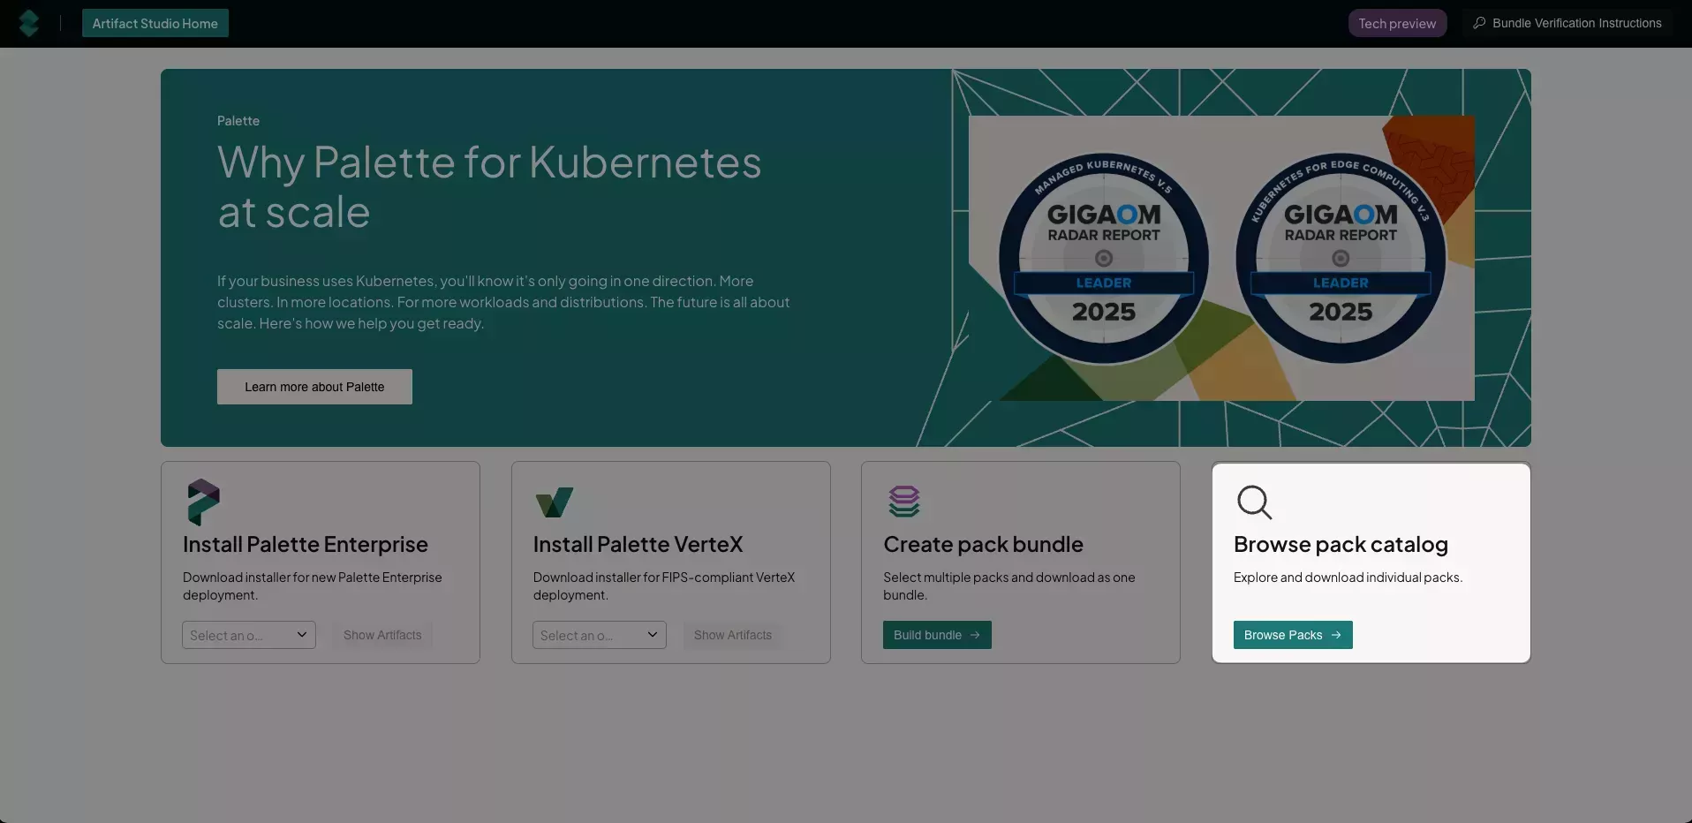Select the Install Palette Enterprise card icon
Image resolution: width=1692 pixels, height=823 pixels.
point(203,502)
